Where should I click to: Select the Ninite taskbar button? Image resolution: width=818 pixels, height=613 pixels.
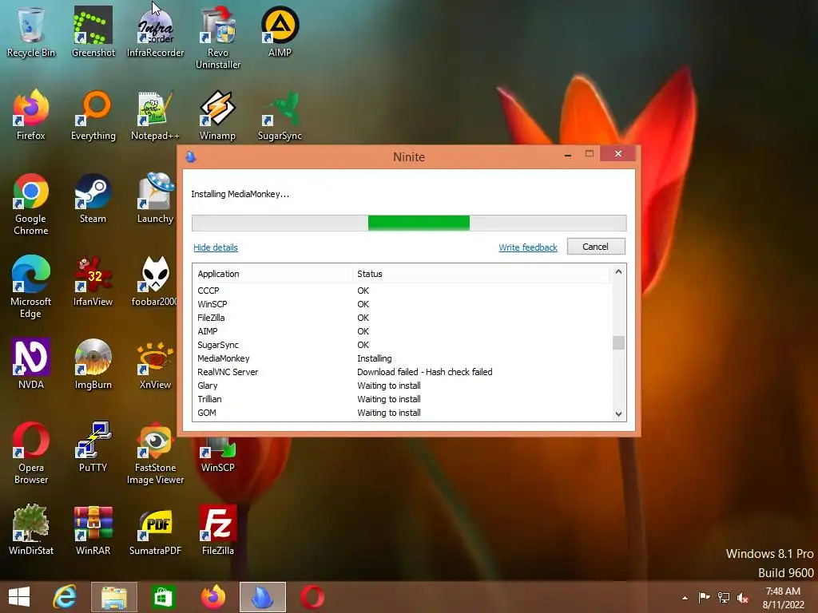click(263, 597)
